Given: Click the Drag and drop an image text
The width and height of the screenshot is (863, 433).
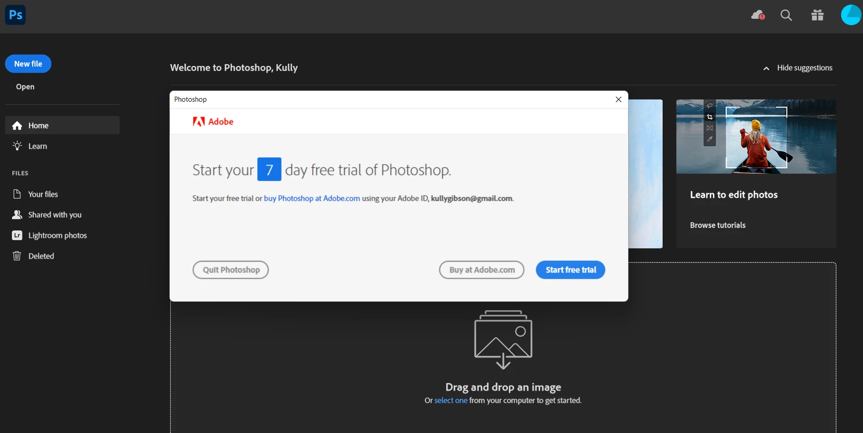Looking at the screenshot, I should point(503,387).
